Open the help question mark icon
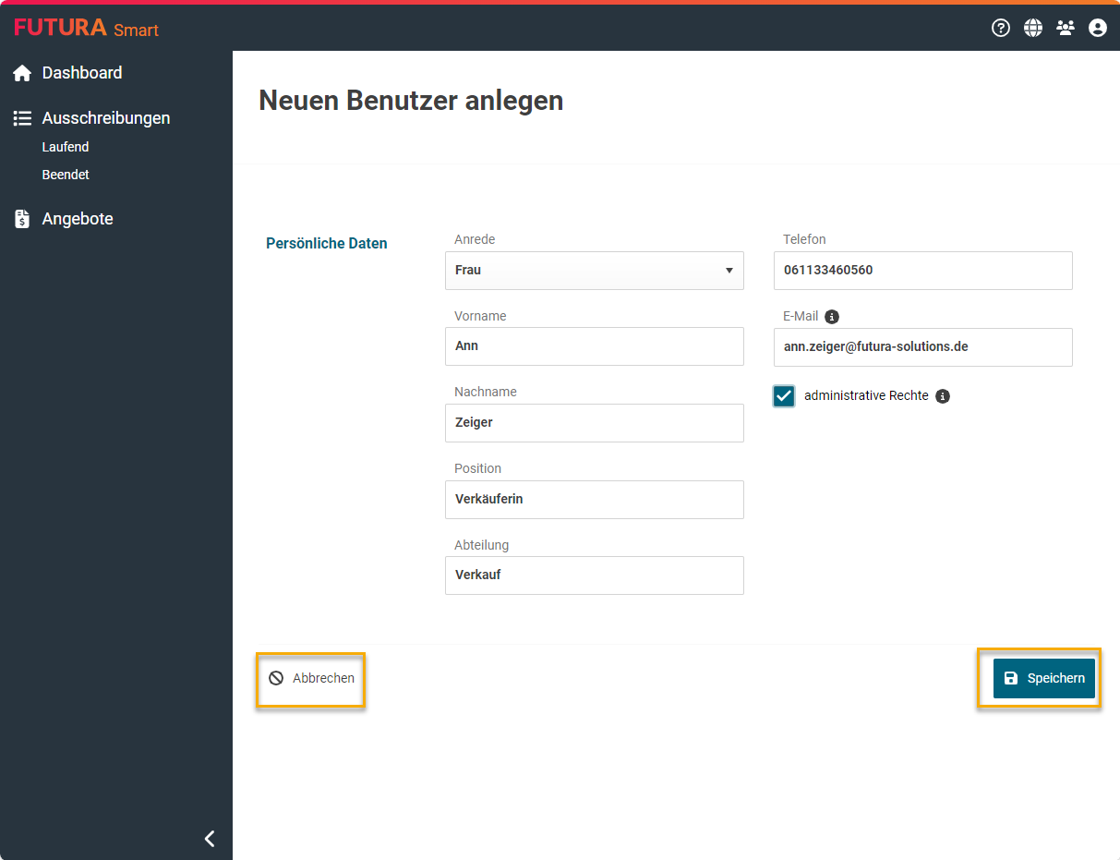1120x860 pixels. [1000, 28]
